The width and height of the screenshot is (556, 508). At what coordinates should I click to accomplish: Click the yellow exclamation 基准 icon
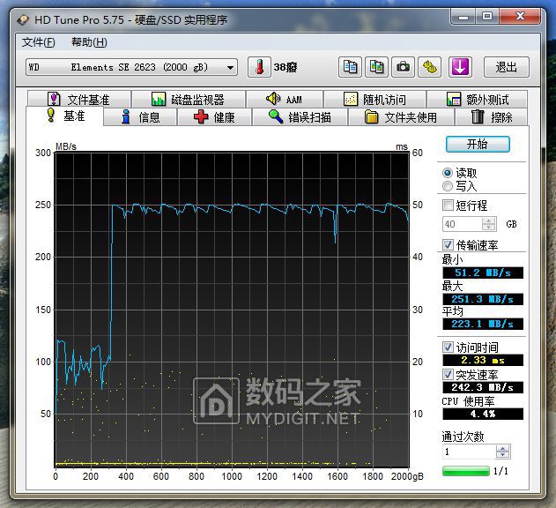tap(51, 116)
